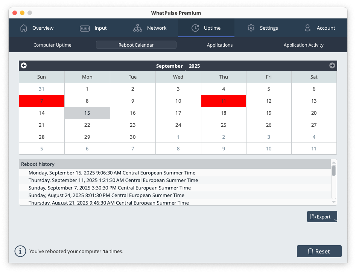The image size is (356, 273).
Task: Select September 7 in the calendar
Action: (41, 101)
